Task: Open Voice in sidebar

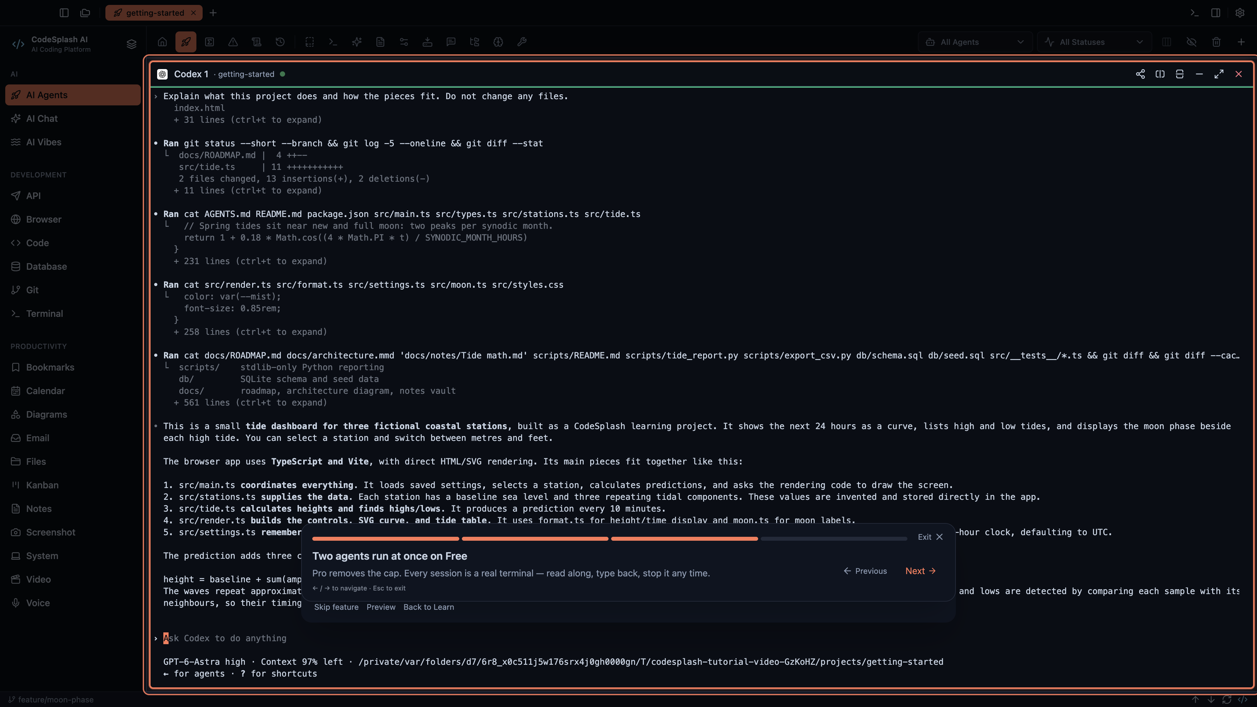Action: (73, 603)
